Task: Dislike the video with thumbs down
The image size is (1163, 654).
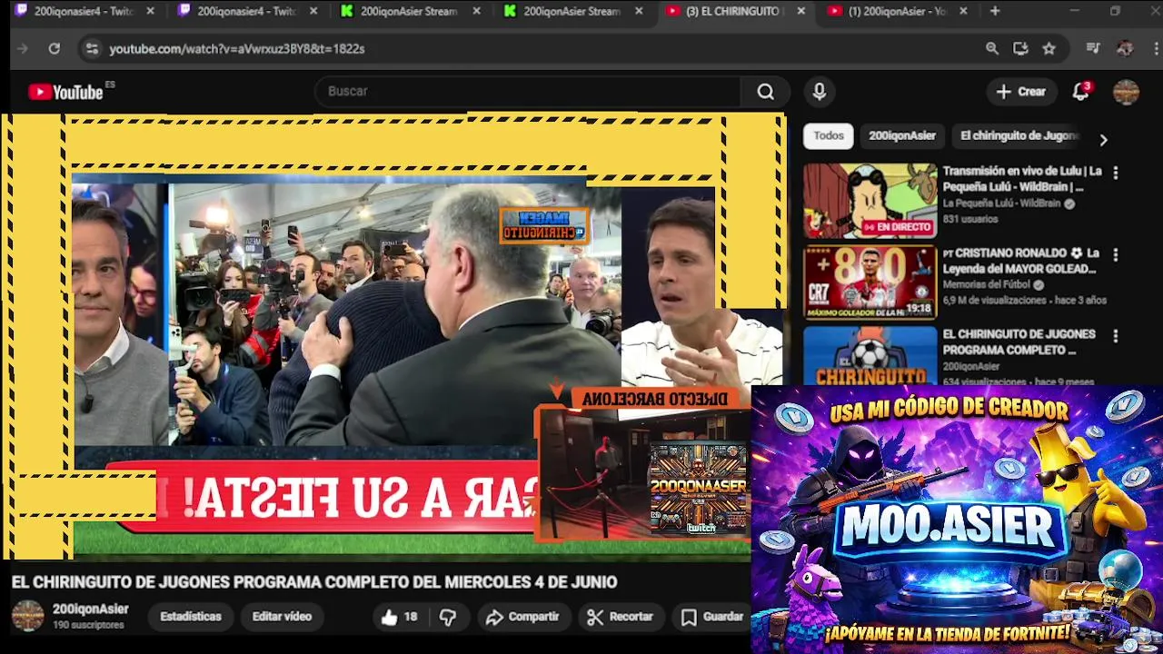Action: click(448, 617)
